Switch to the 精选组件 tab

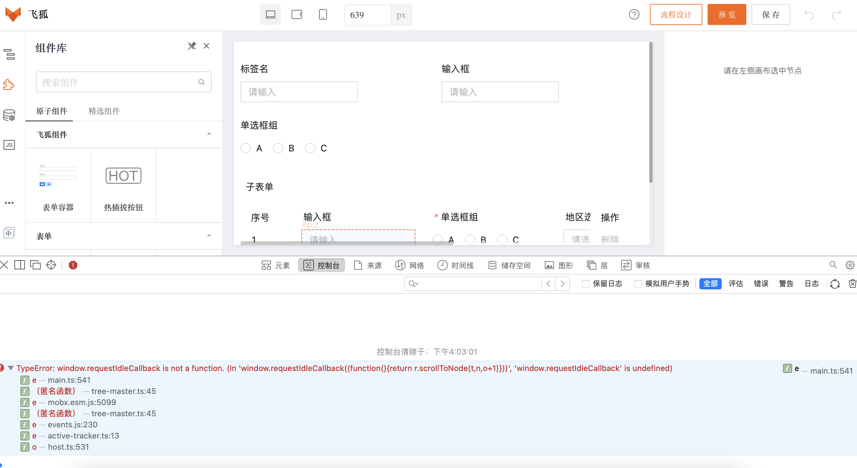(x=104, y=111)
